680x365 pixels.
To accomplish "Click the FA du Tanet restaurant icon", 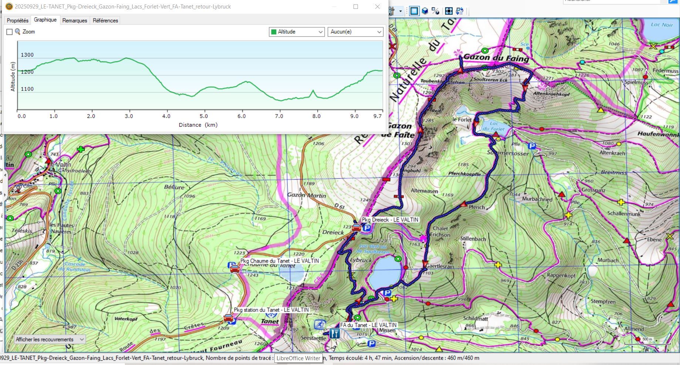I will [334, 334].
